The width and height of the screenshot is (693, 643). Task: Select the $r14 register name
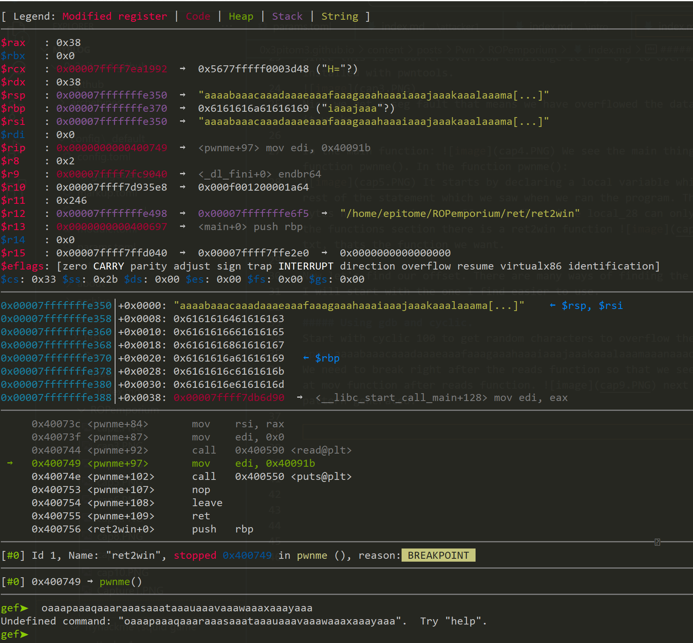13,240
